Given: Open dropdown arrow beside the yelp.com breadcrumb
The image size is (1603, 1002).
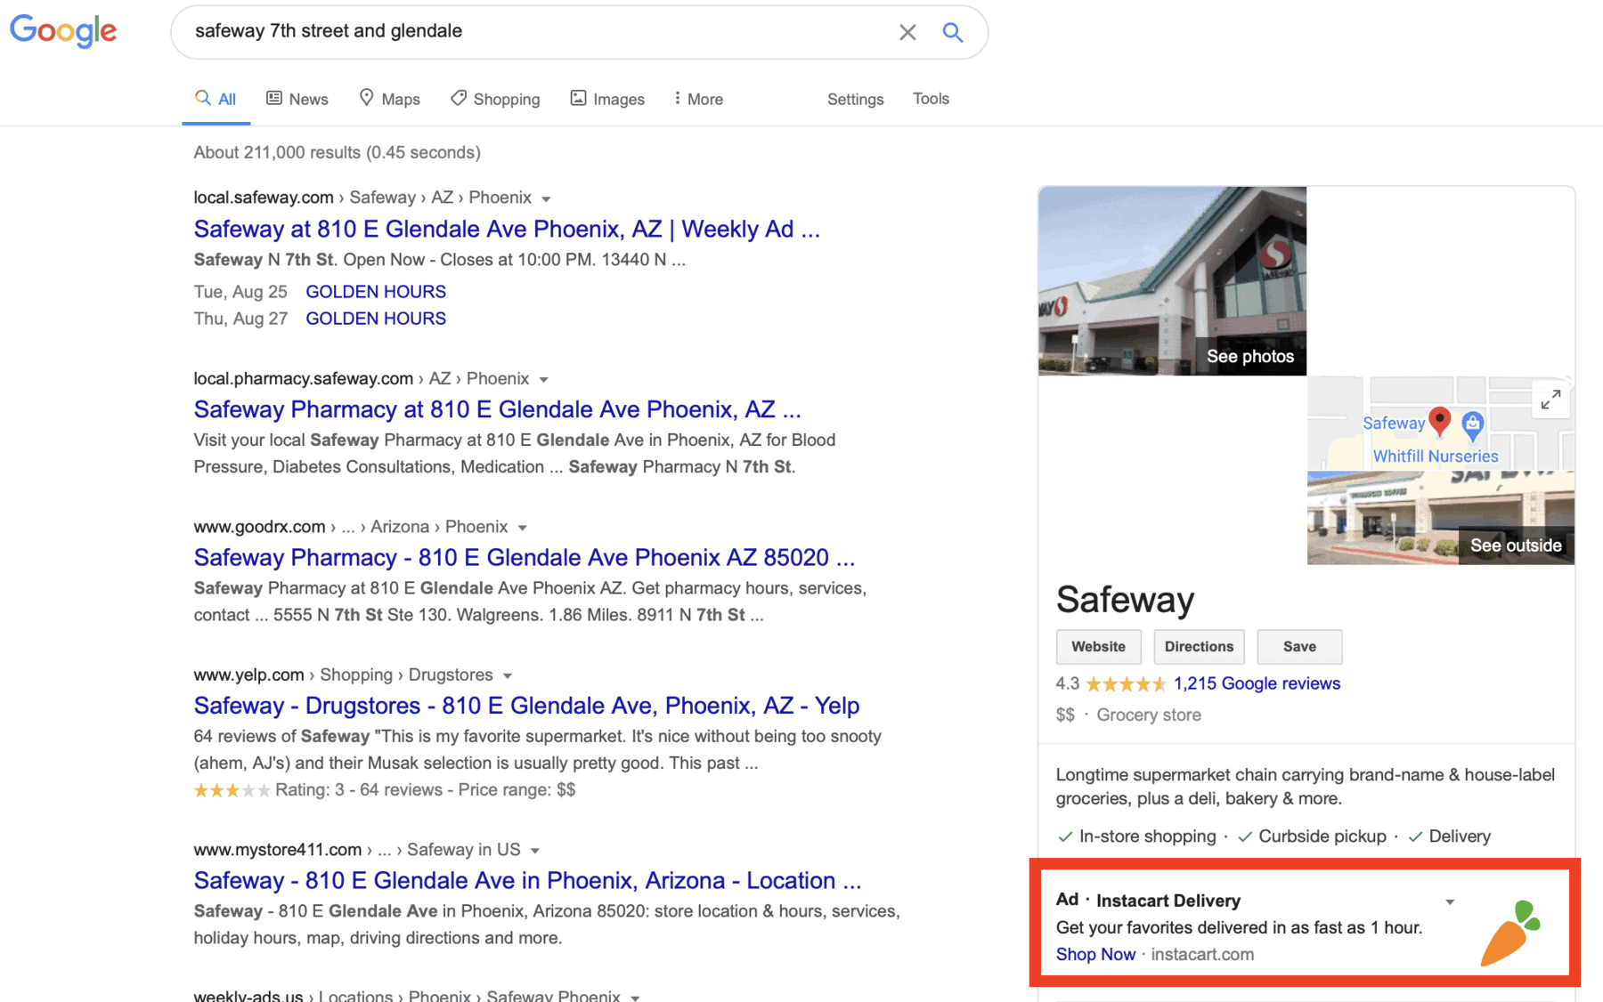Looking at the screenshot, I should tap(508, 675).
